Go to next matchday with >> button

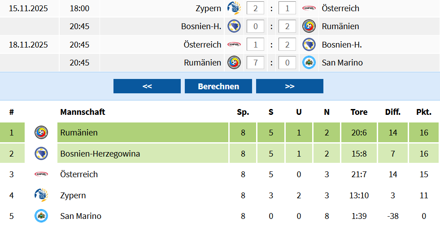point(290,86)
